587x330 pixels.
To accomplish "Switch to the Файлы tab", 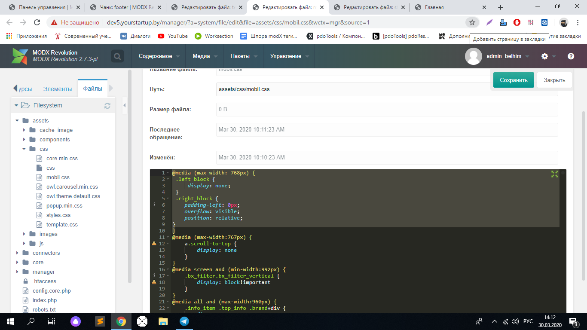I will click(93, 89).
